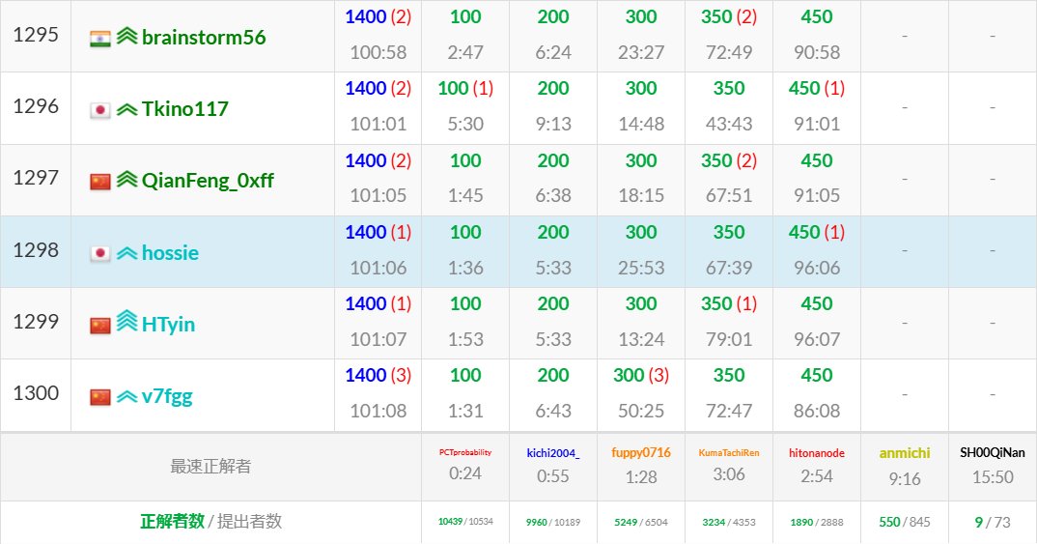Click China flag icon beside v7fgg
The height and width of the screenshot is (544, 1037).
click(x=99, y=397)
